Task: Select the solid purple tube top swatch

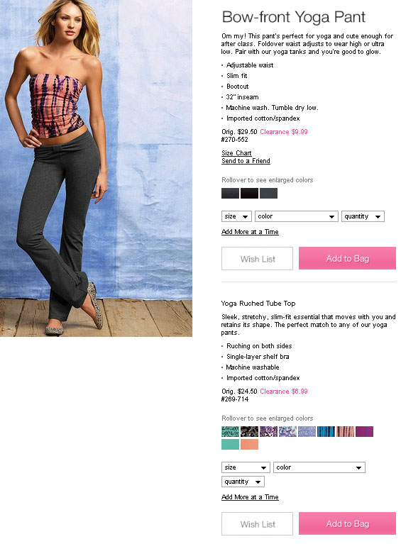Action: pyautogui.click(x=364, y=432)
